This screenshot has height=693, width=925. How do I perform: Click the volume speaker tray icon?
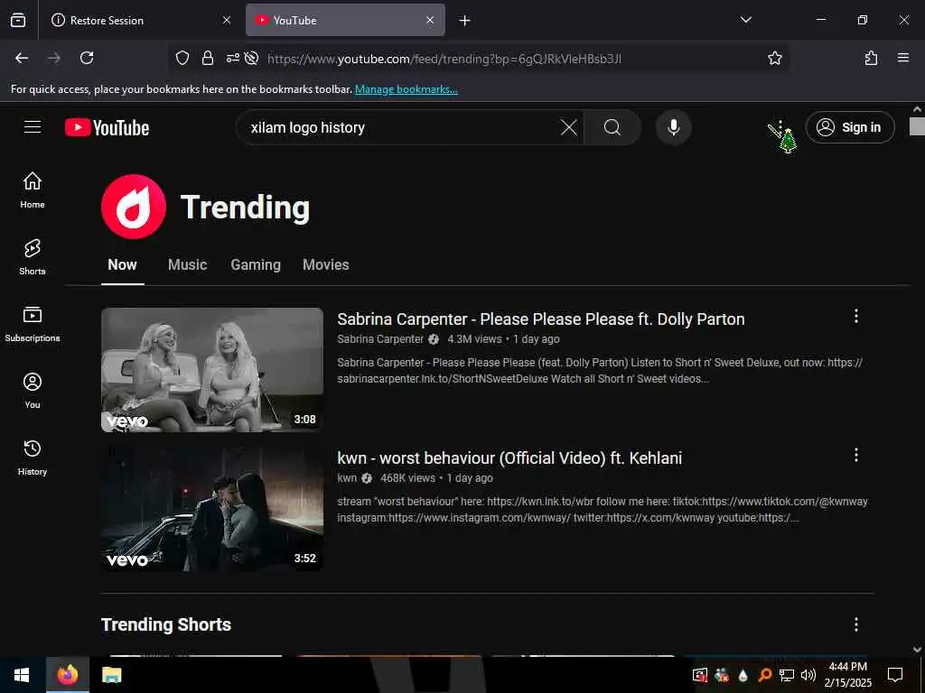[808, 675]
